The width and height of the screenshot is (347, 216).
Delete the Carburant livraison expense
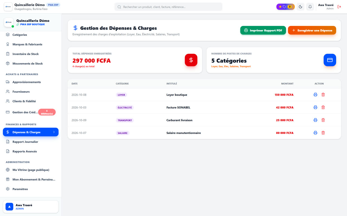(x=323, y=120)
